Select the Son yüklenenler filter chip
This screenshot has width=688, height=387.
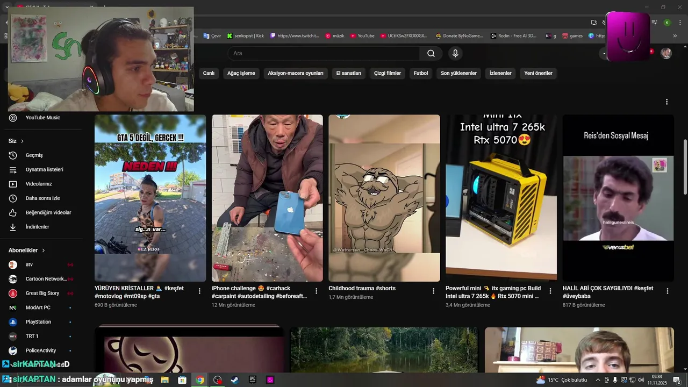[x=458, y=73]
